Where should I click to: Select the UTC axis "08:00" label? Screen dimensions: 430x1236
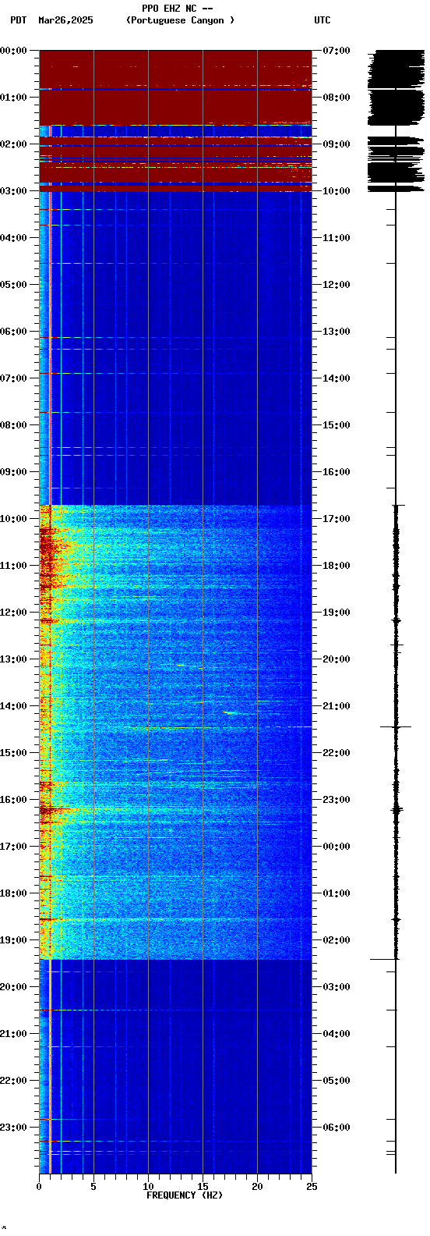[337, 98]
